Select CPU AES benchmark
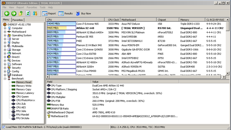Image resolution: width=231 pixels, height=130 pixels. 21,107
